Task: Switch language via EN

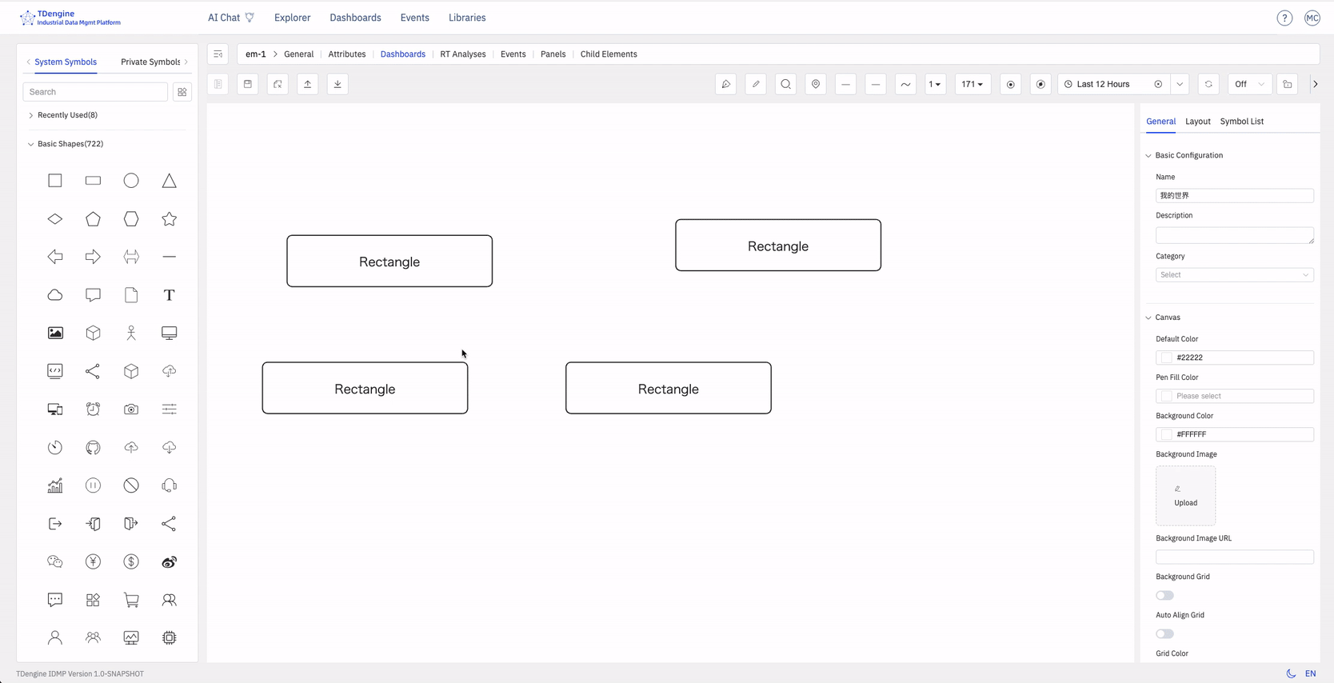Action: point(1310,673)
